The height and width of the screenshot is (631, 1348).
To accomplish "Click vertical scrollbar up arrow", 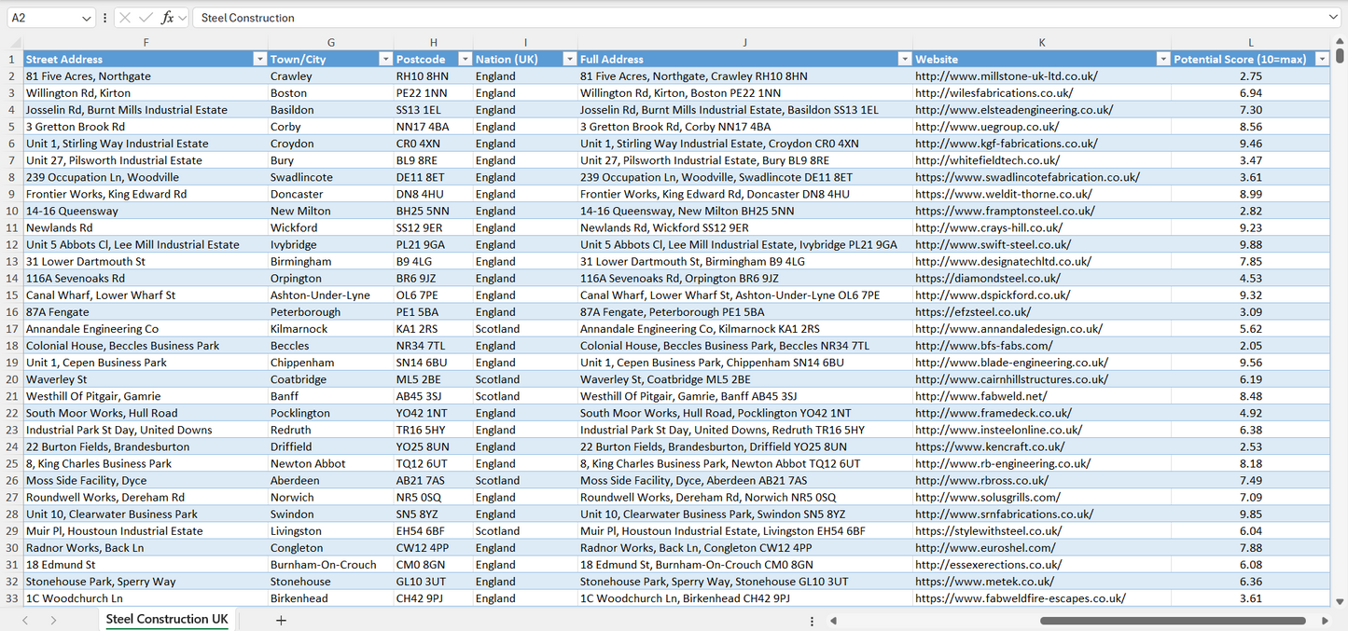I will [1340, 43].
